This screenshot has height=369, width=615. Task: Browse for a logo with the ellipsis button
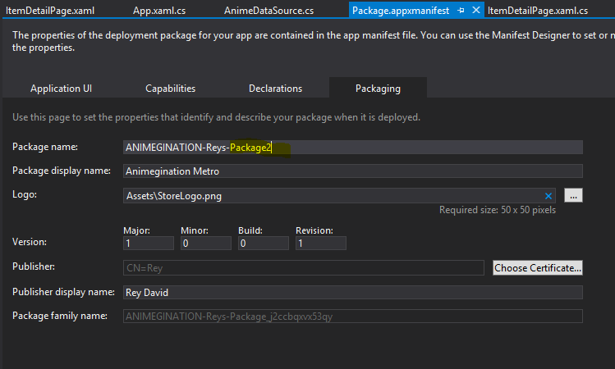(573, 195)
